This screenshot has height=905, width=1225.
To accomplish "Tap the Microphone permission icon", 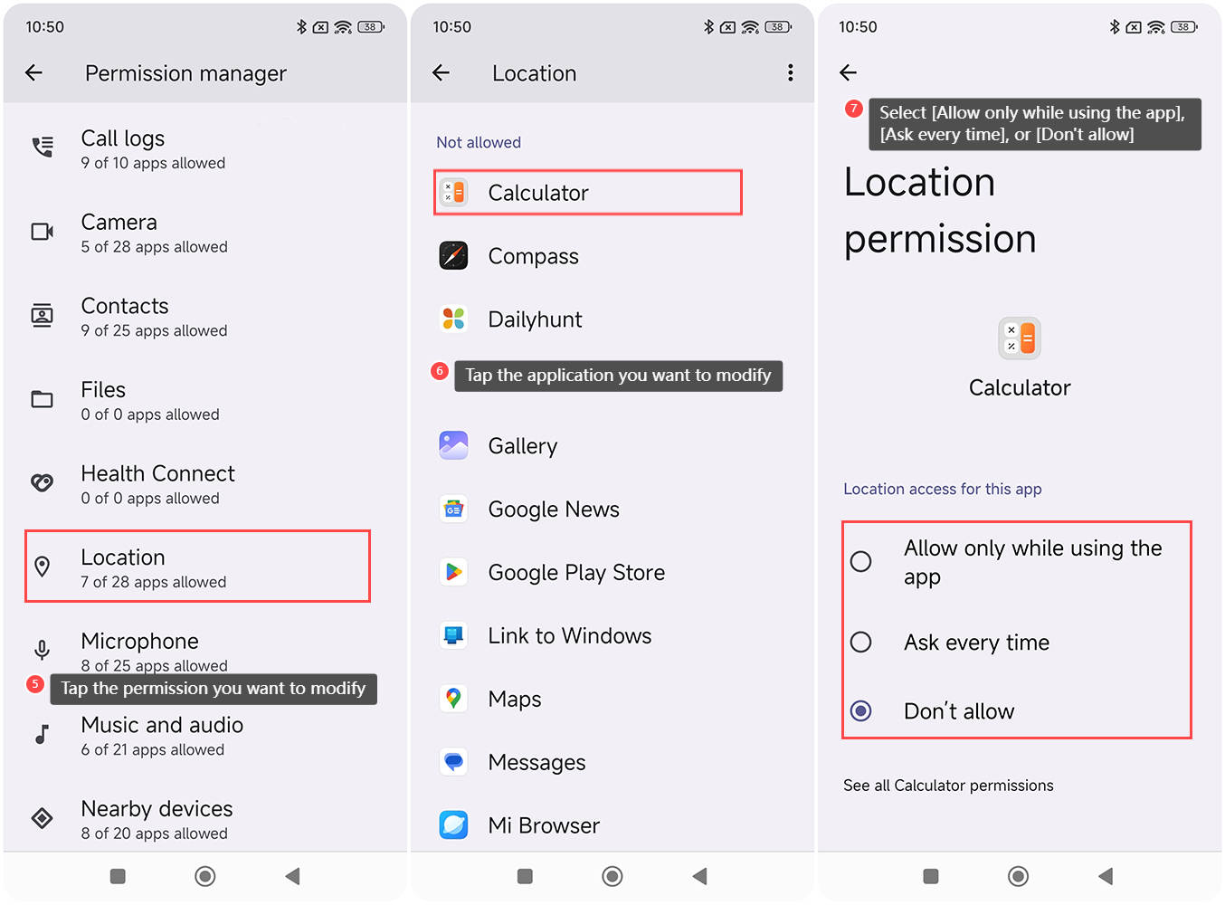I will [43, 650].
